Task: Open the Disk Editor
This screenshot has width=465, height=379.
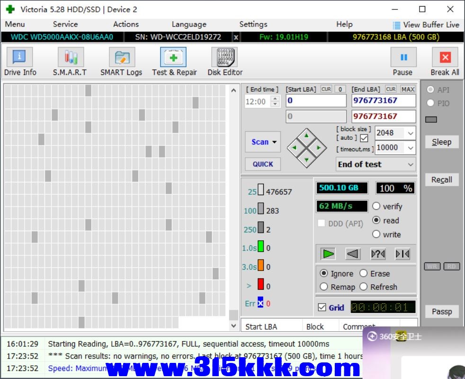Action: (x=225, y=62)
